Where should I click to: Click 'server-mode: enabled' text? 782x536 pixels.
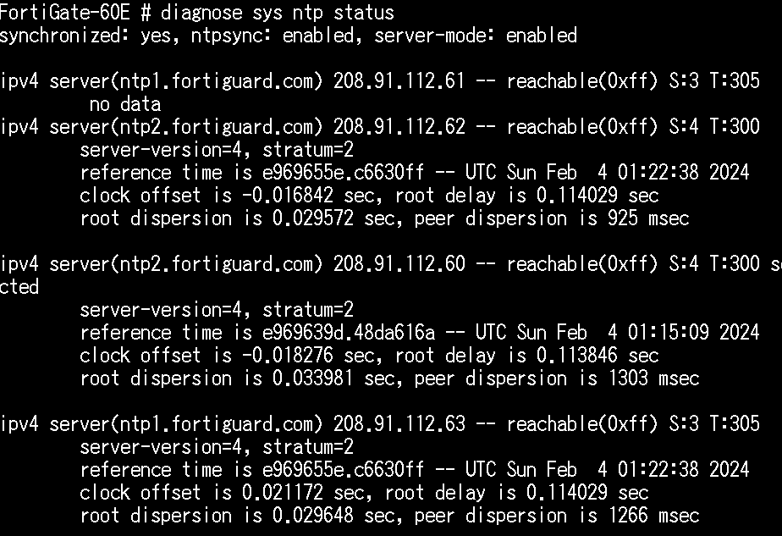pos(476,36)
